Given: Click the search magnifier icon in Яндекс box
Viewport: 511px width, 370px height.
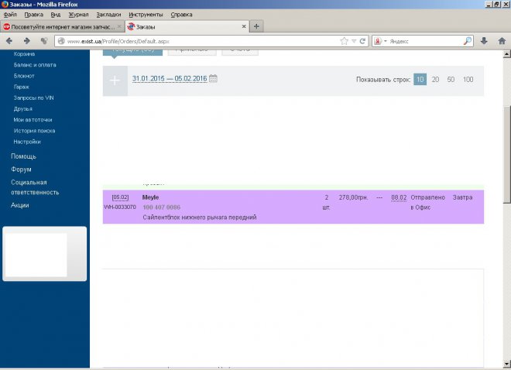Looking at the screenshot, I should [468, 41].
